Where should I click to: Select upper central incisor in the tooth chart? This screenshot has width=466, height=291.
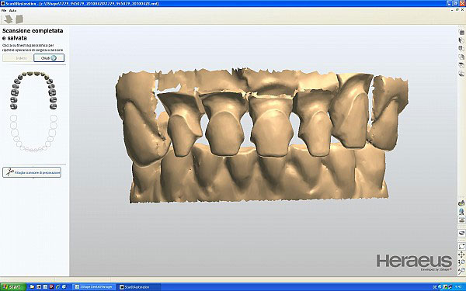click(x=30, y=74)
